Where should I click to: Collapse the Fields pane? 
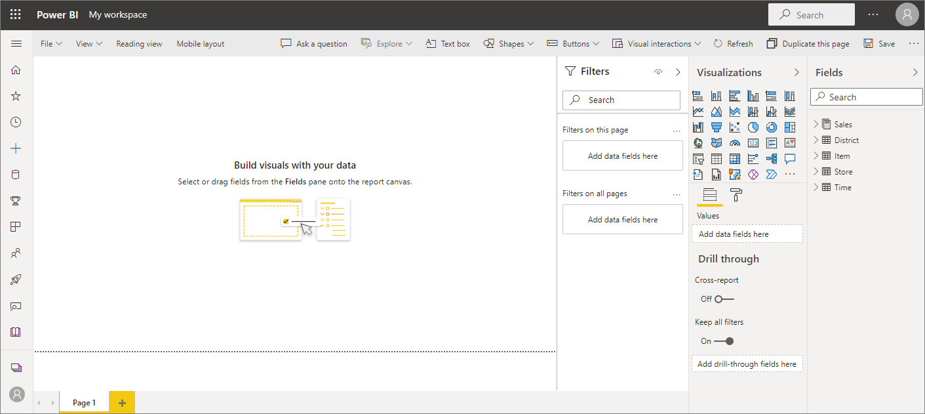point(915,72)
